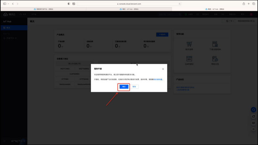Expand the Safari sidebar dropdown chevron

coord(8,4)
